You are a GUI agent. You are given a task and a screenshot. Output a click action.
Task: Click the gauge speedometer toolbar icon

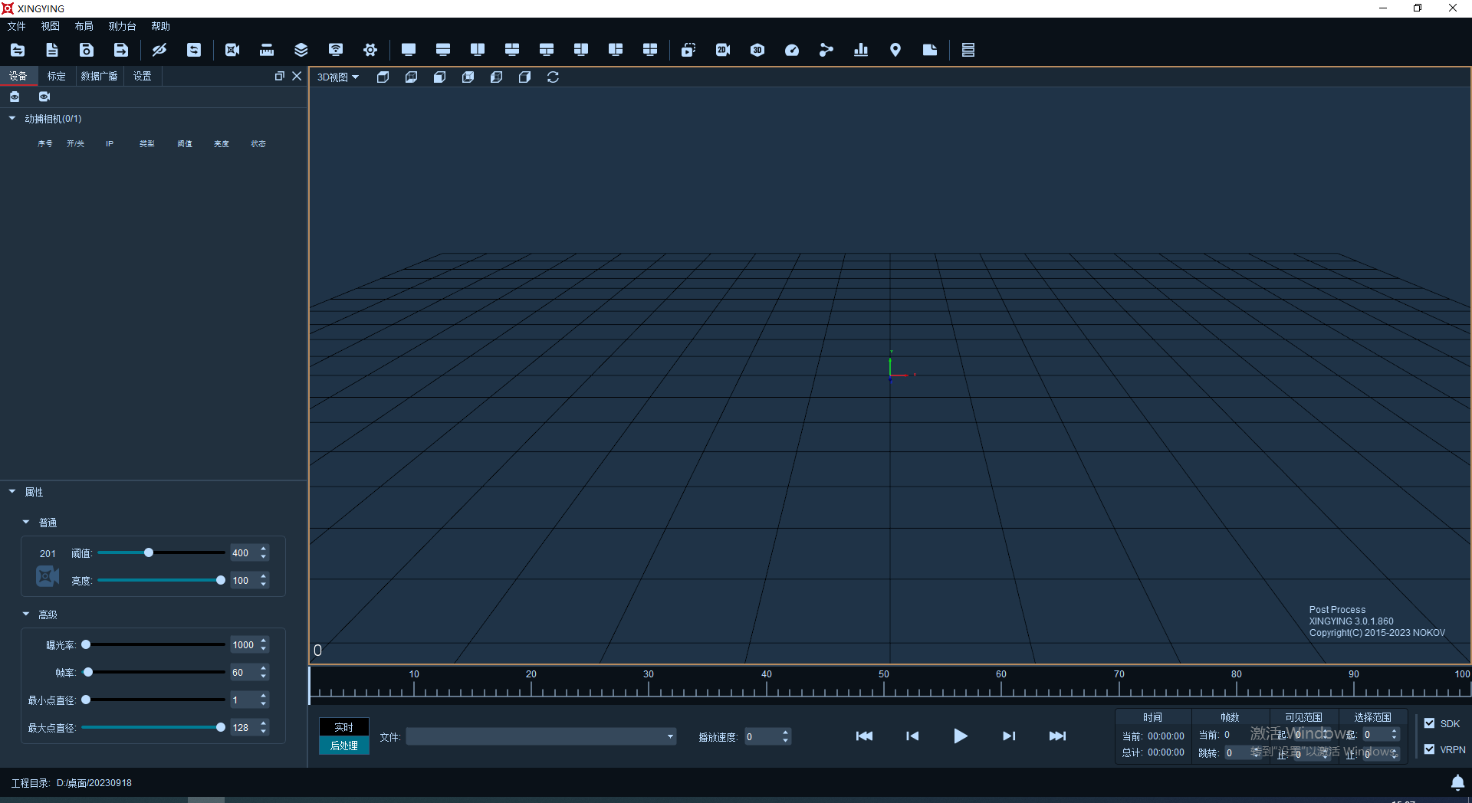pyautogui.click(x=792, y=50)
